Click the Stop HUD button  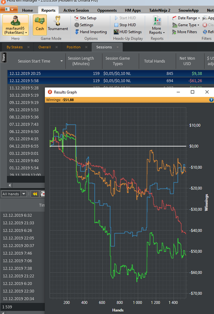pyautogui.click(x=125, y=25)
